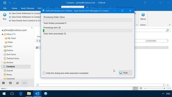Click horizontal scrollbar left arrow
Screen dimensions: 172x97
coord(37,85)
